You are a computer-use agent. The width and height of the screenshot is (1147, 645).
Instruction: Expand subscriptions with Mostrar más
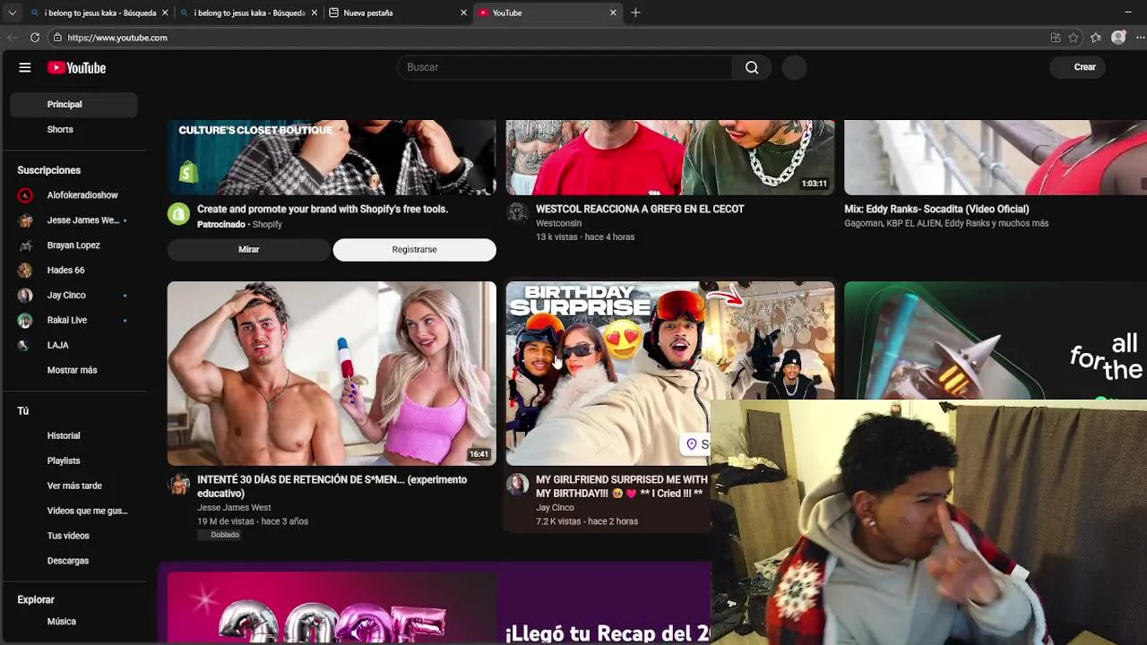pos(73,370)
